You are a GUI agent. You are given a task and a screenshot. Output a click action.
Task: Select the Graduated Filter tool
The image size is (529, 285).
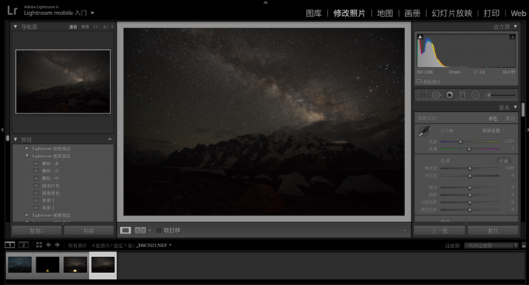[x=462, y=95]
